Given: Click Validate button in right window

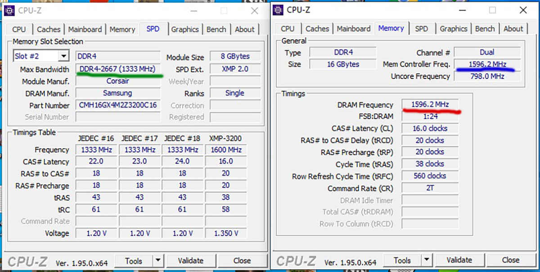Looking at the screenshot, I should coord(459,260).
